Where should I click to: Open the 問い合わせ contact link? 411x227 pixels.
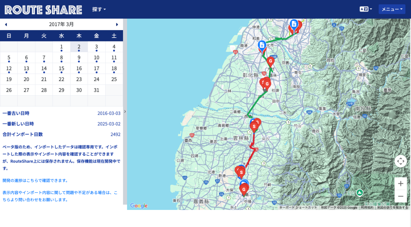tap(60, 196)
